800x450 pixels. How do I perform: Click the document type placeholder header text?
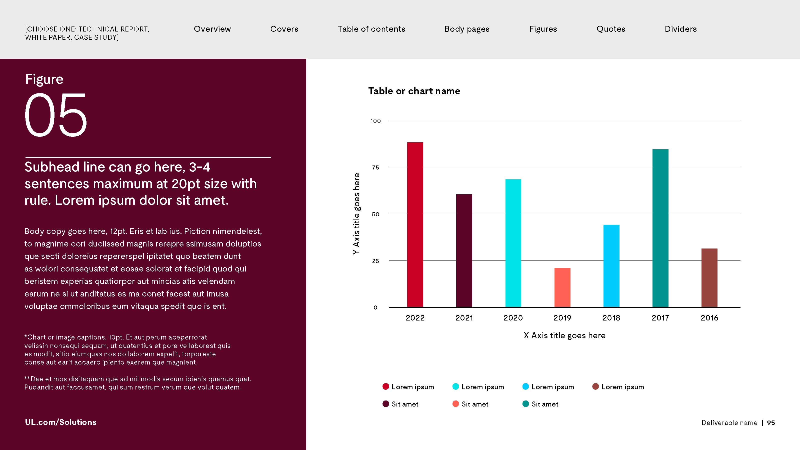(87, 33)
